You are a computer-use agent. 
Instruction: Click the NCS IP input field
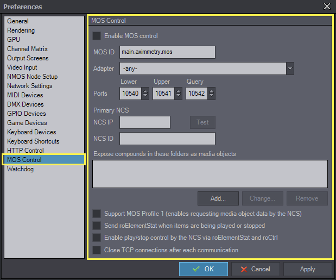point(144,122)
